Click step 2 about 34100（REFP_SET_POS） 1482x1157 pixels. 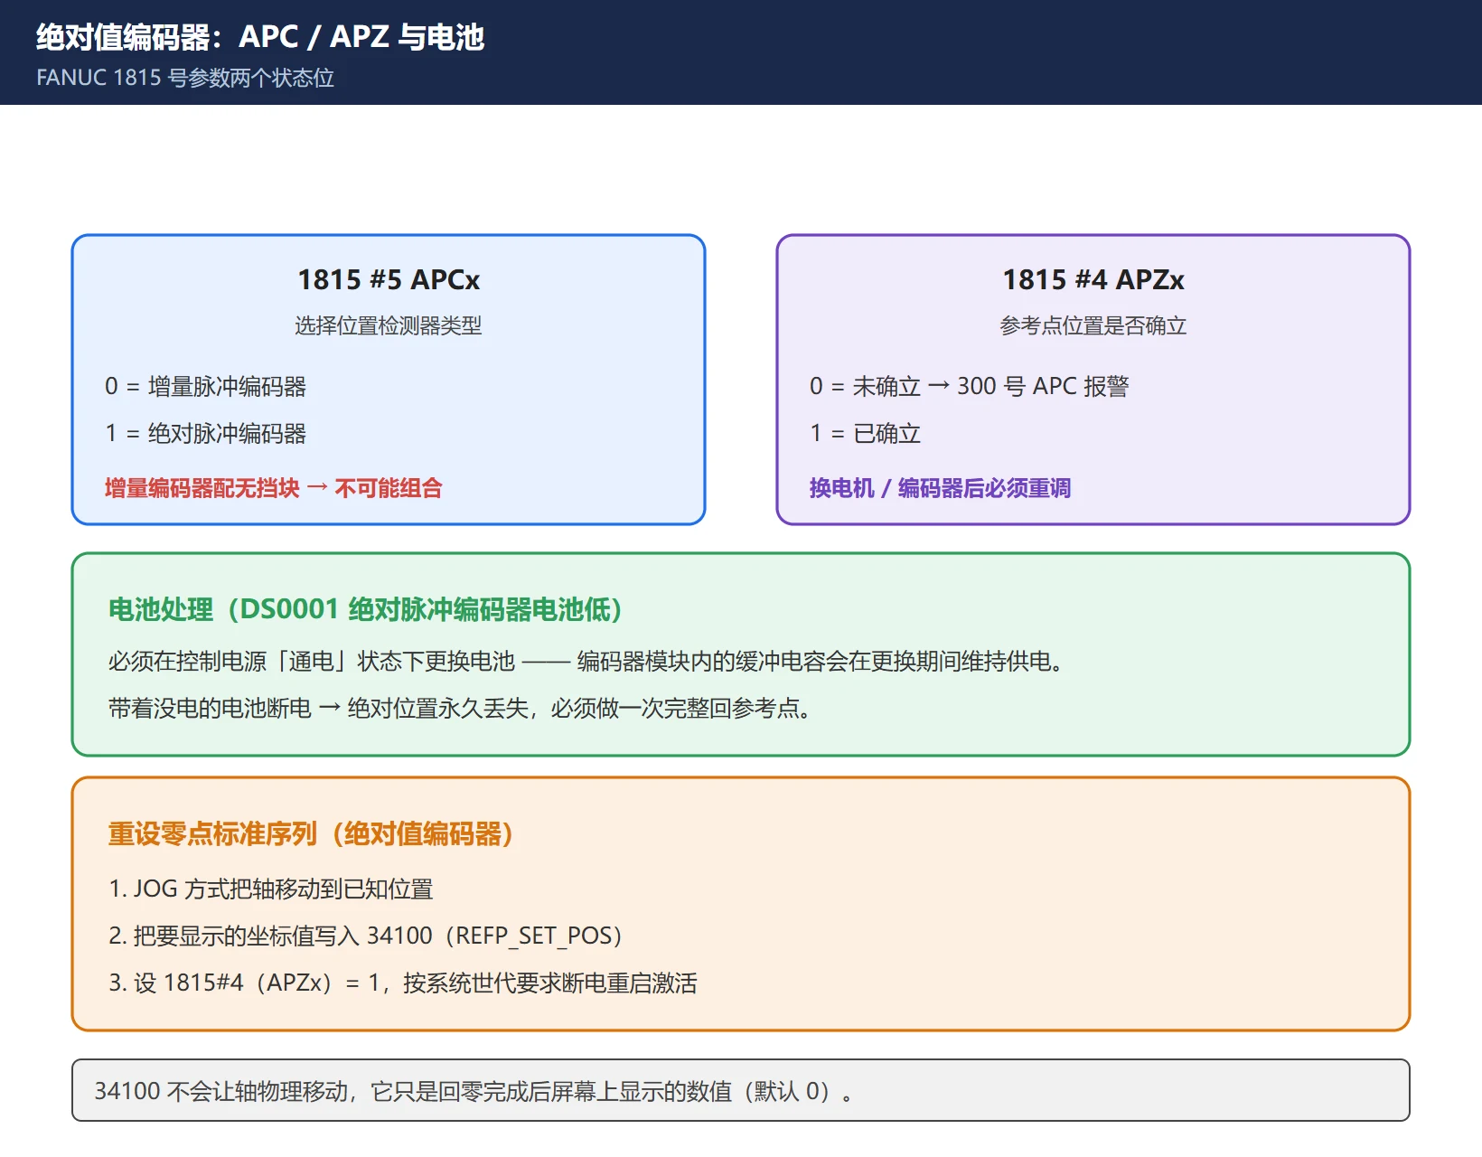click(367, 936)
